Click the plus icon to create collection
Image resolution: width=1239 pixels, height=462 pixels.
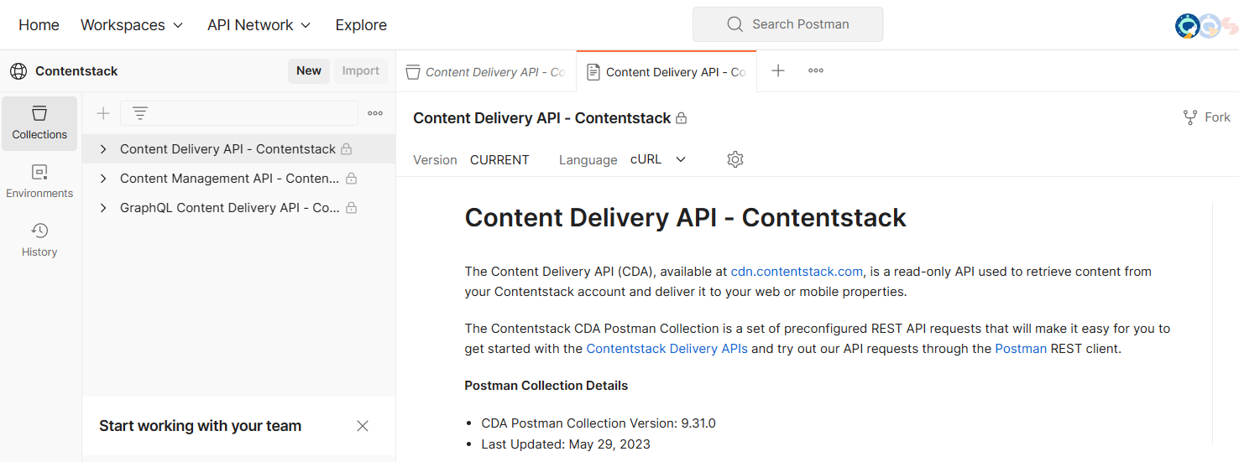(x=103, y=113)
